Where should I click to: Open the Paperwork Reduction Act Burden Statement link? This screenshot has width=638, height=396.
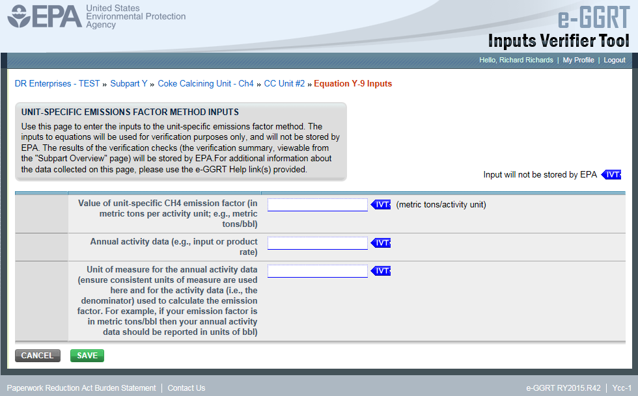coord(81,388)
